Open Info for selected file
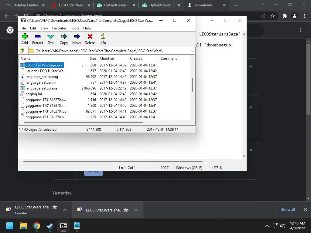 tap(103, 39)
